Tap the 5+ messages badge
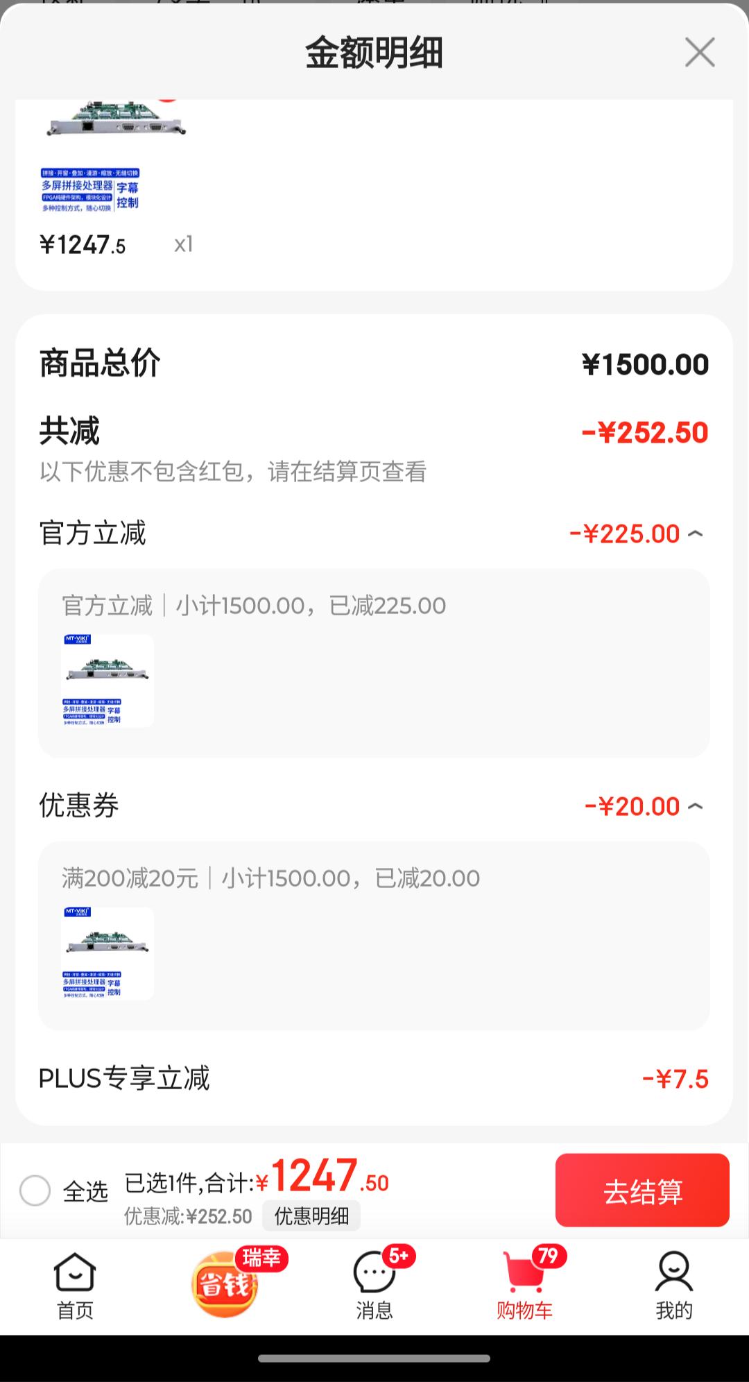Image resolution: width=749 pixels, height=1382 pixels. [x=399, y=1256]
